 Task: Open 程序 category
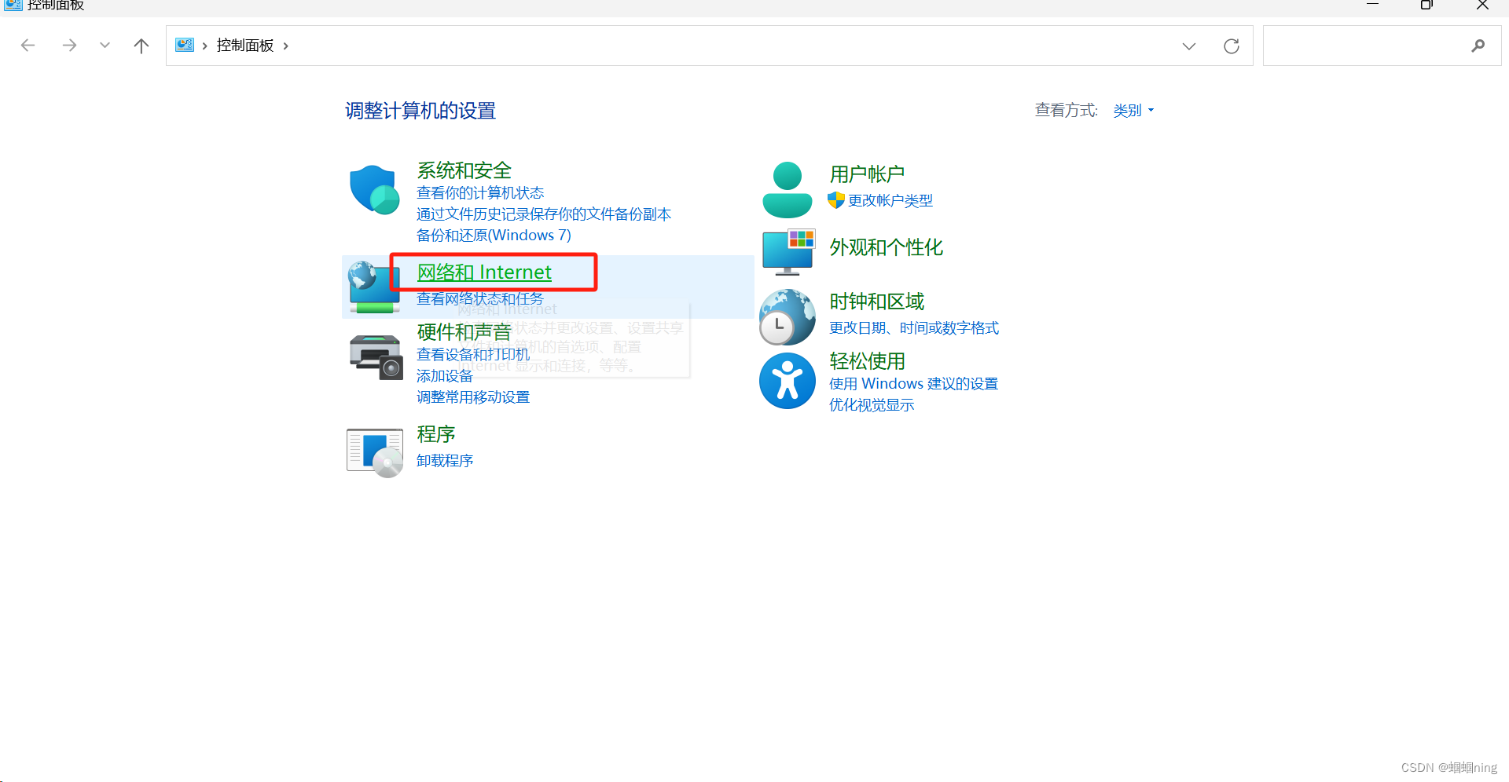(436, 434)
